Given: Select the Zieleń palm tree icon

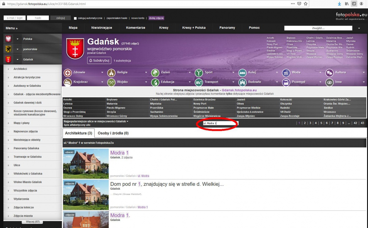Looking at the screenshot, I should (x=155, y=73).
